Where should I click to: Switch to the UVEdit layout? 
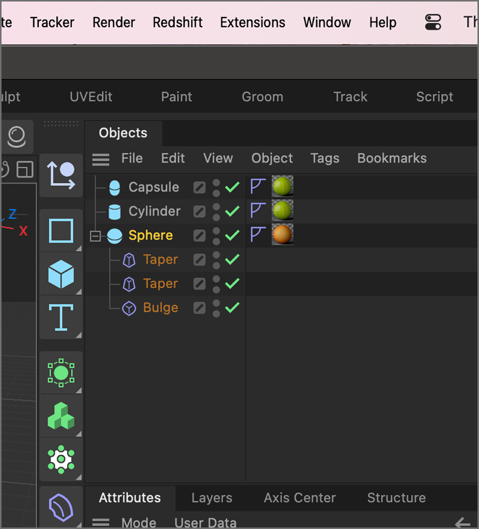91,97
